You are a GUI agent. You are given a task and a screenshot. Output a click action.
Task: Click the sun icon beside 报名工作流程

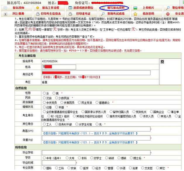pos(37,8)
